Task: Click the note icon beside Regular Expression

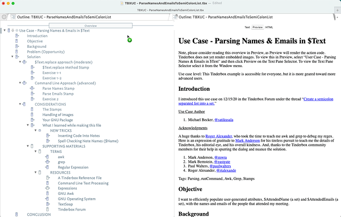Action: tap(47, 167)
